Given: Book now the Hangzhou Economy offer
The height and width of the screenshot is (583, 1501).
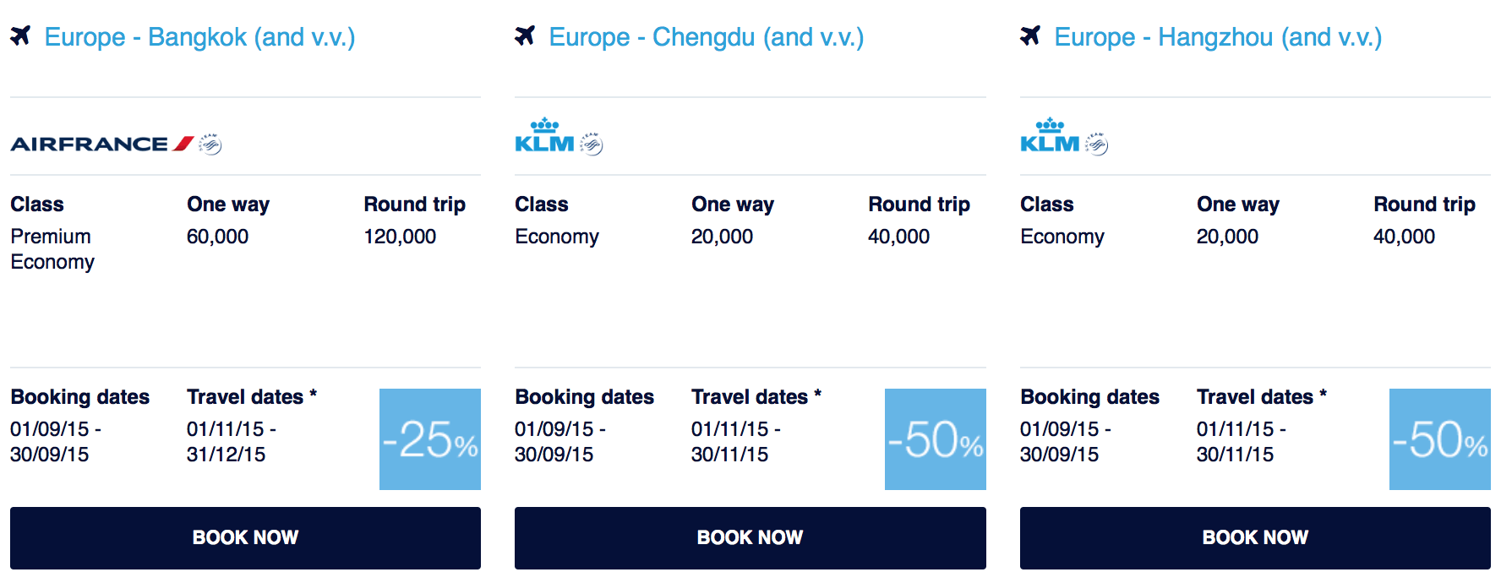Looking at the screenshot, I should [x=1255, y=538].
